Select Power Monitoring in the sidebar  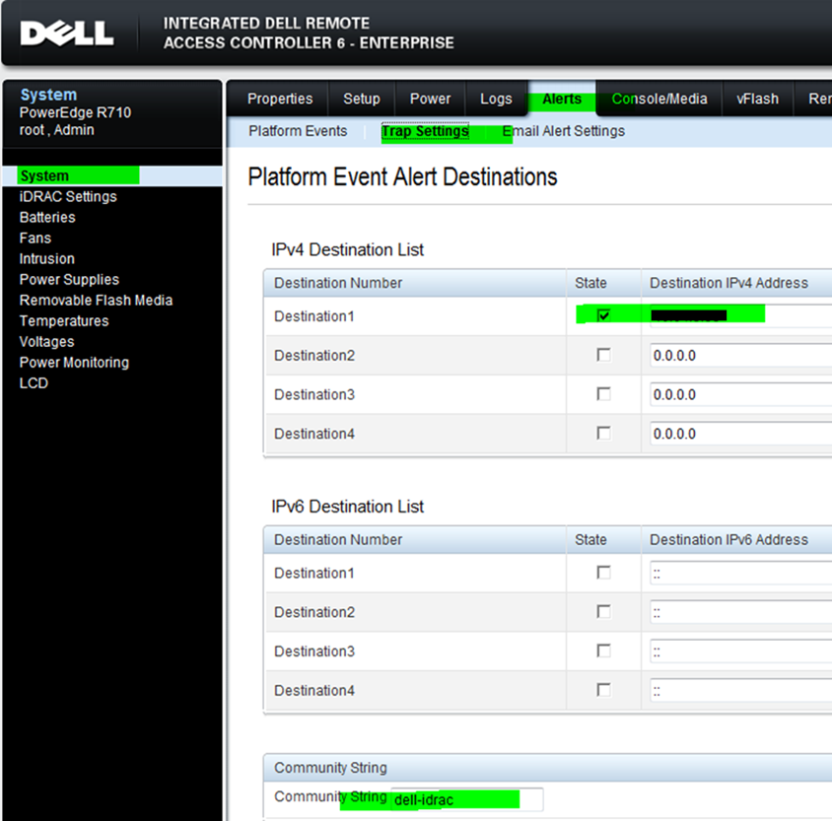click(x=74, y=362)
